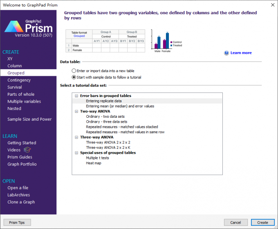Select 'Start with sample data to follow a tutorial'
Viewport: 278px width, 229px height.
74,77
